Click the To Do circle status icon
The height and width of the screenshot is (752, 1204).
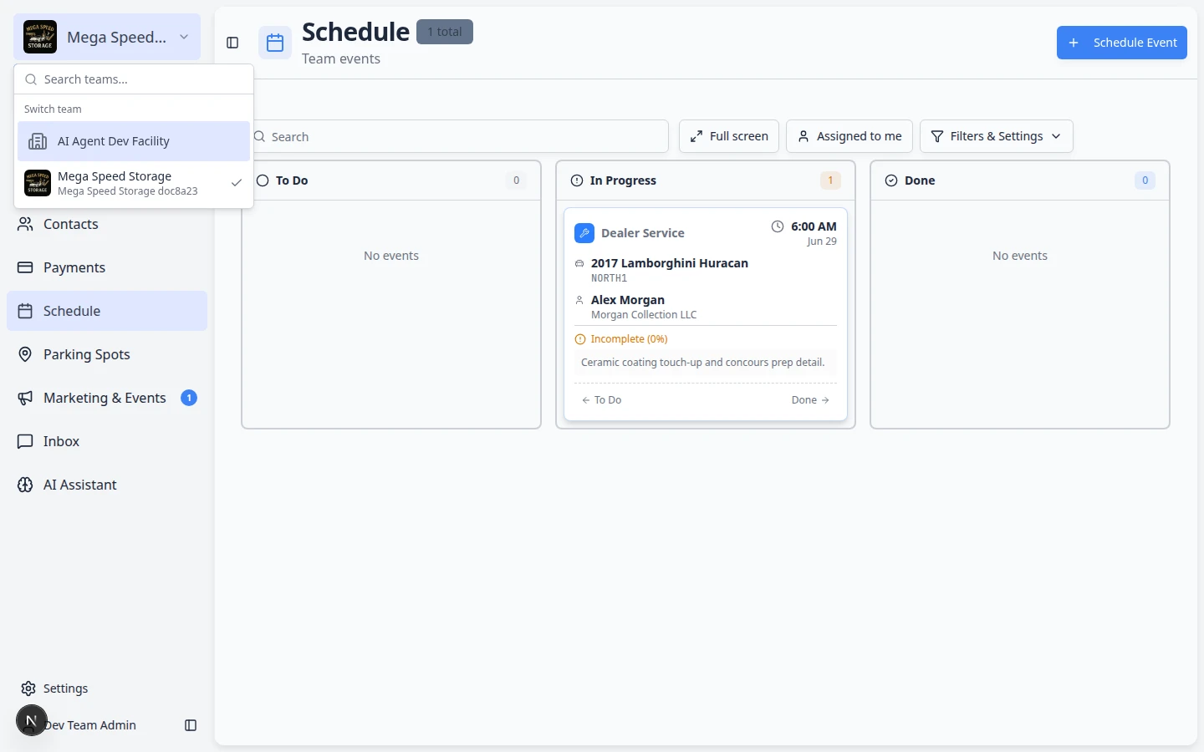pos(263,180)
